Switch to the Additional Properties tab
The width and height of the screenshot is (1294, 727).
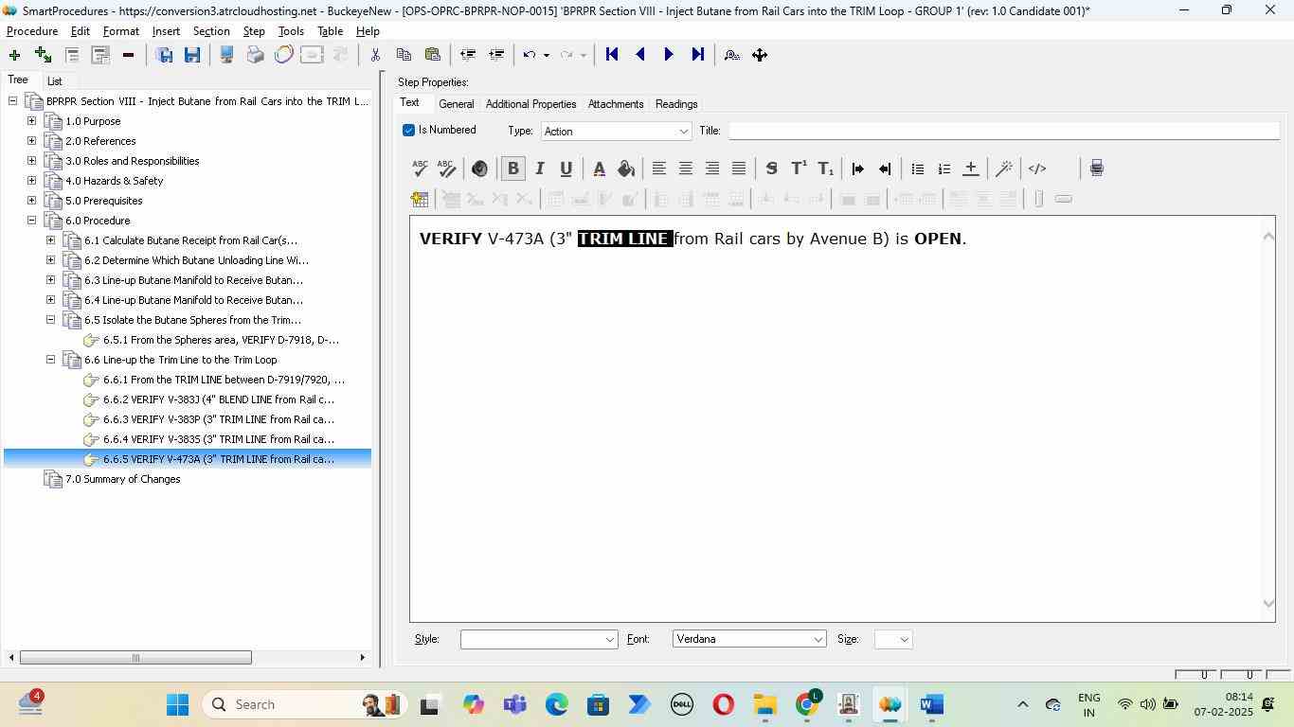530,104
